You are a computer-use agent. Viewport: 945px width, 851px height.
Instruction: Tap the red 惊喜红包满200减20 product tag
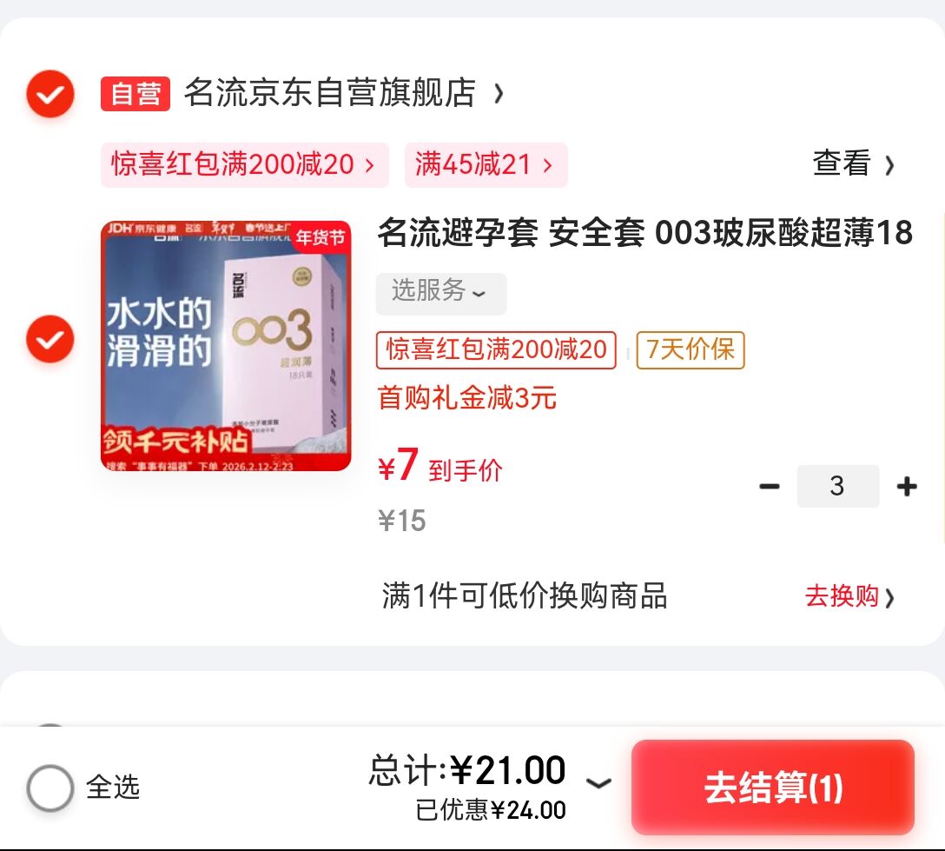click(496, 349)
